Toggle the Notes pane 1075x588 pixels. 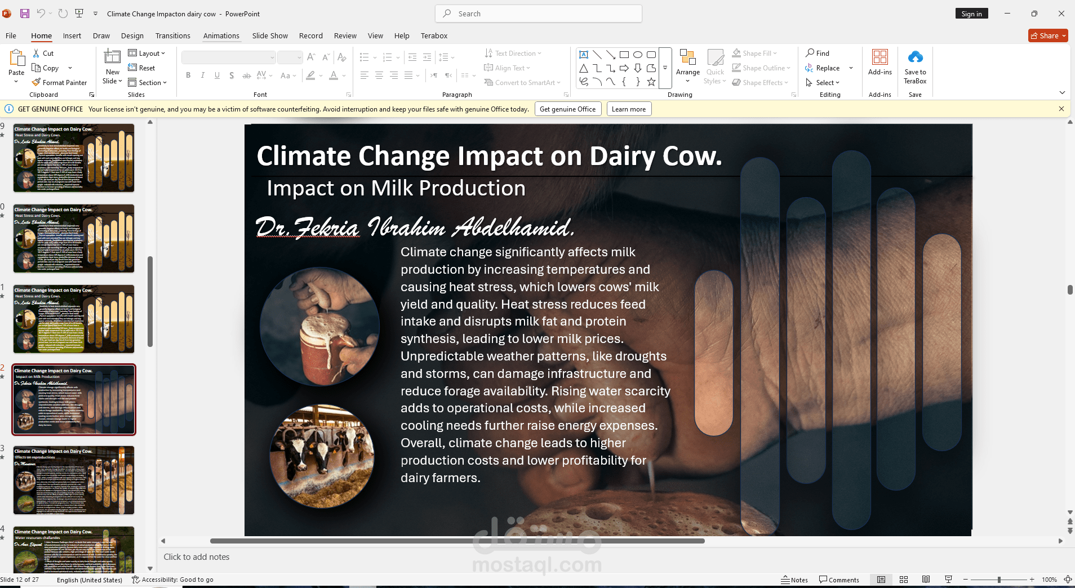tap(794, 580)
